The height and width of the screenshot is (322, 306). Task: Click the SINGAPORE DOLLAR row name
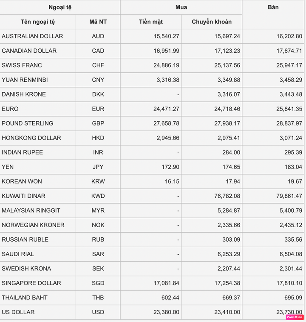pyautogui.click(x=31, y=283)
